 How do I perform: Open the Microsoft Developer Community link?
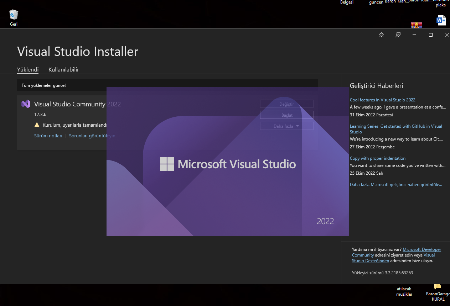pos(421,249)
